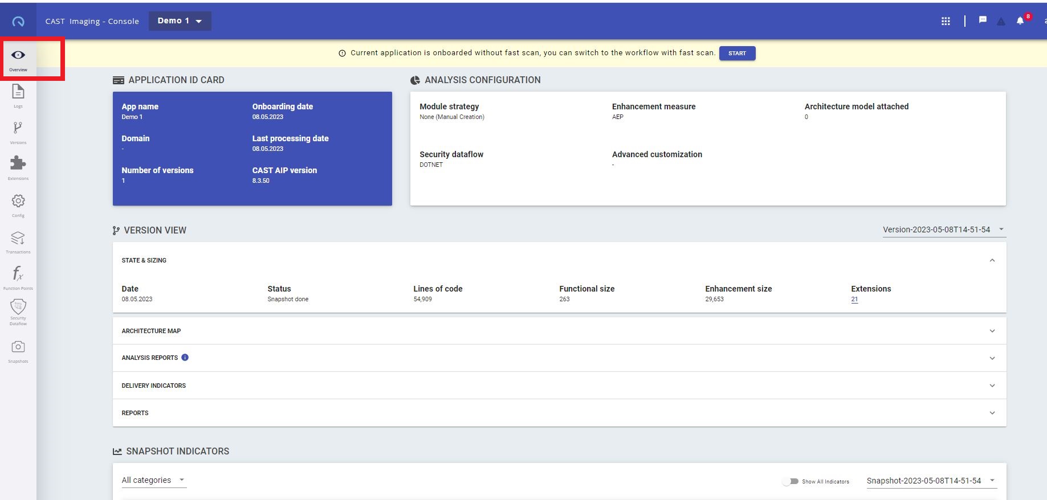Open notifications bell with badge 8
This screenshot has width=1047, height=500.
coord(1020,21)
